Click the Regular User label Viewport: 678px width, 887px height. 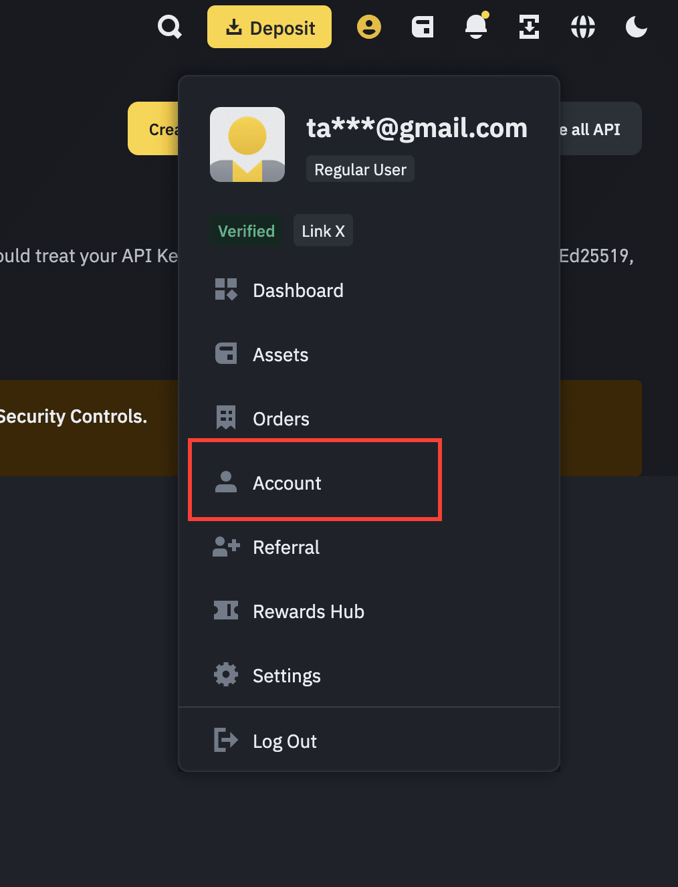pos(360,169)
